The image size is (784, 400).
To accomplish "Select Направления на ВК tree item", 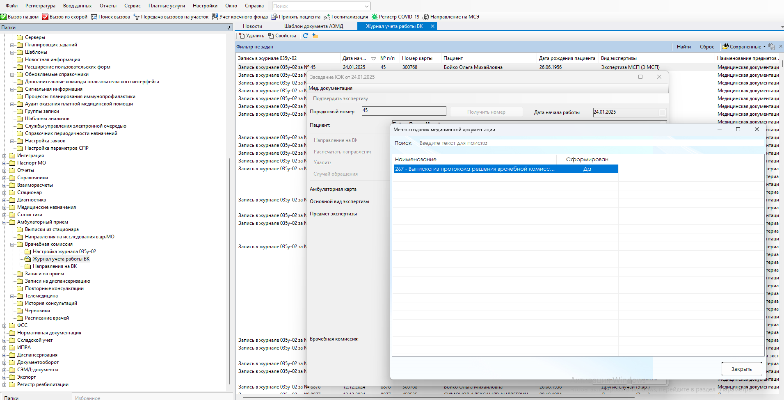I will pos(55,266).
